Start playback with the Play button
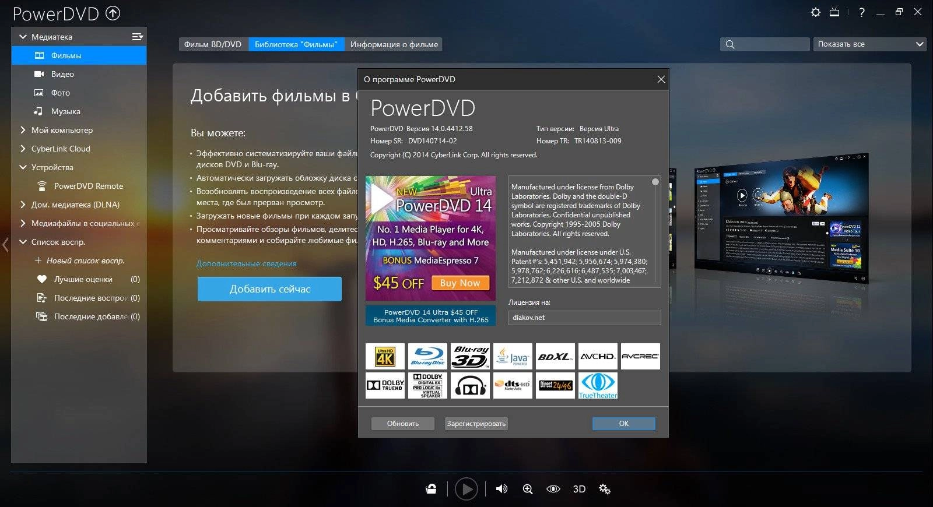 pos(466,489)
